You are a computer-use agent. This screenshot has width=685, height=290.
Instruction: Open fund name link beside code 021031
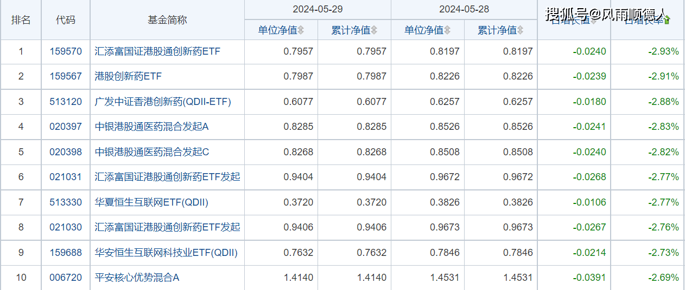pos(167,177)
